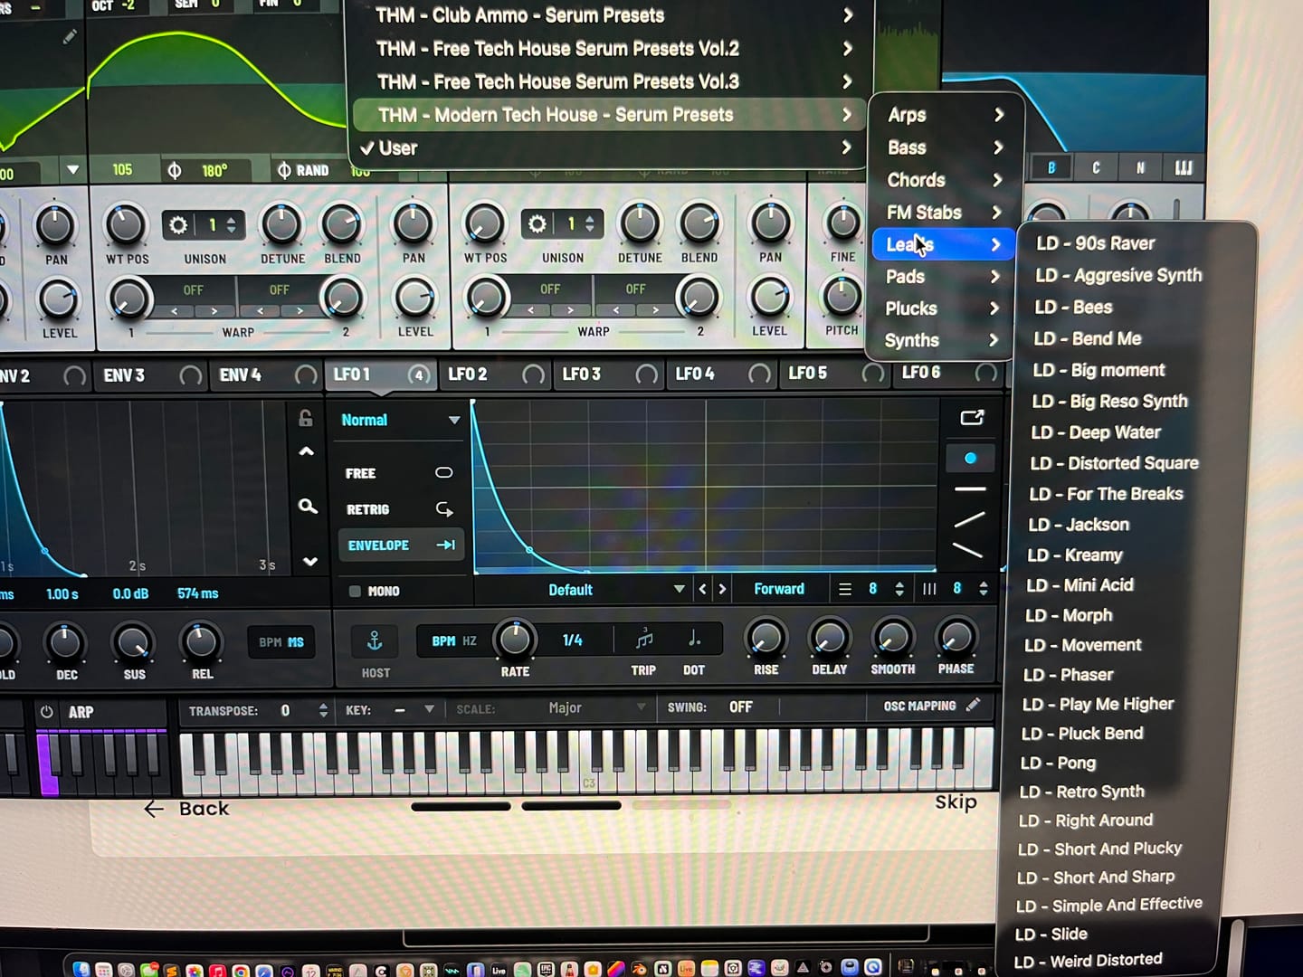This screenshot has width=1303, height=977.
Task: Select the falling ramp LFO shape
Action: 967,549
